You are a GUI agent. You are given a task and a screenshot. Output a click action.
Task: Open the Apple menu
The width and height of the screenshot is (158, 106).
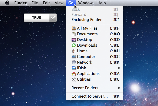(x=7, y=3)
